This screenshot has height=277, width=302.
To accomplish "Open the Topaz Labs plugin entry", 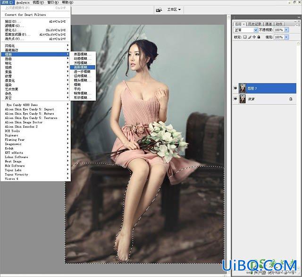I will pos(35,170).
